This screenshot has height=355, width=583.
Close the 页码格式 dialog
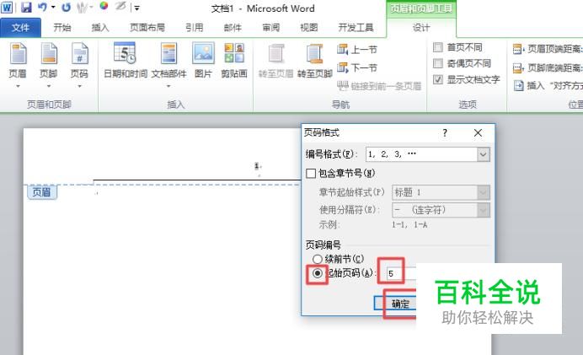click(479, 133)
